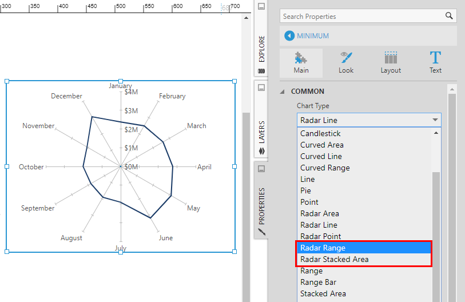This screenshot has width=465, height=302.
Task: Open the Text properties tab
Action: point(435,63)
